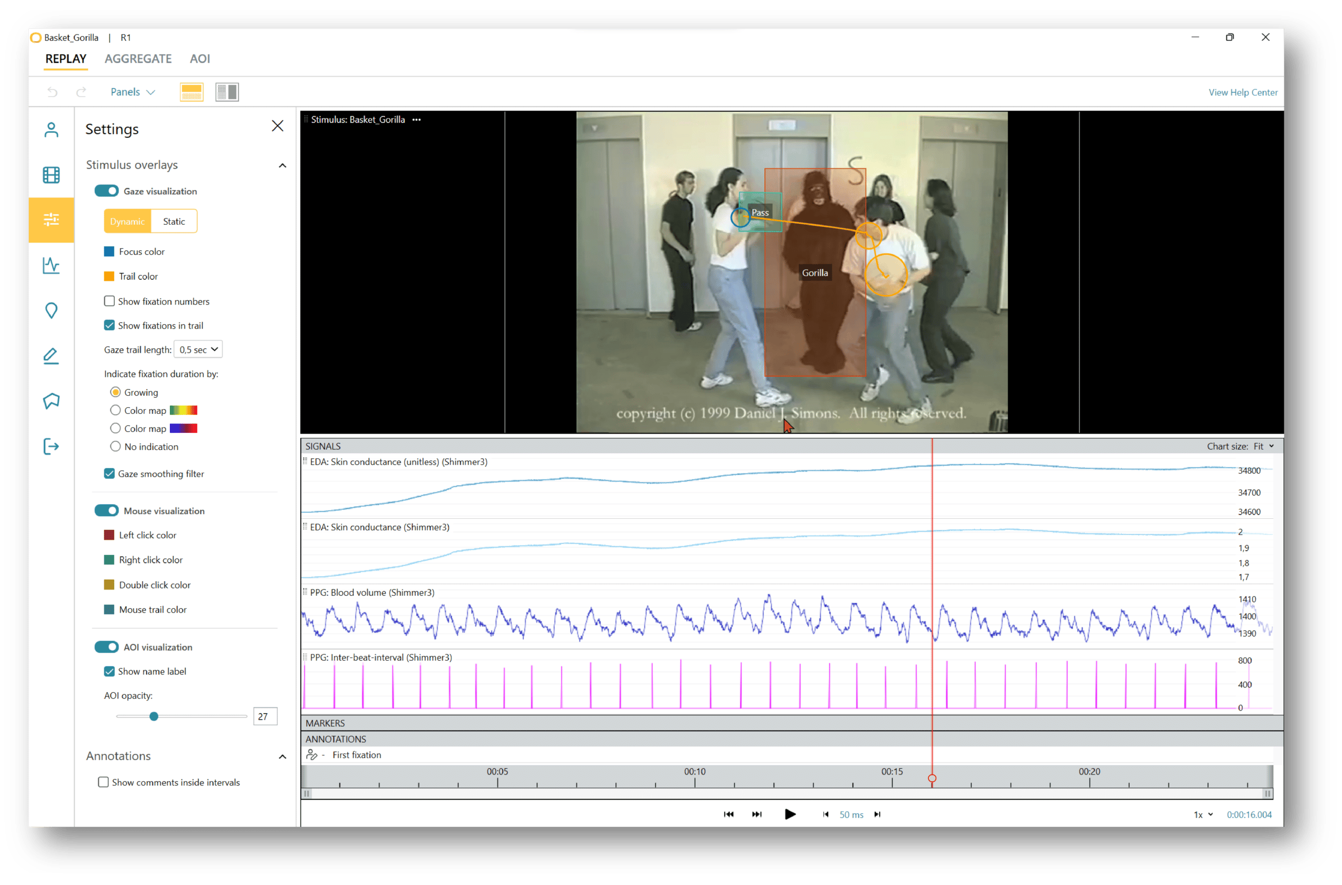This screenshot has width=1342, height=885.
Task: Click the AOI opacity slider handle
Action: pos(154,717)
